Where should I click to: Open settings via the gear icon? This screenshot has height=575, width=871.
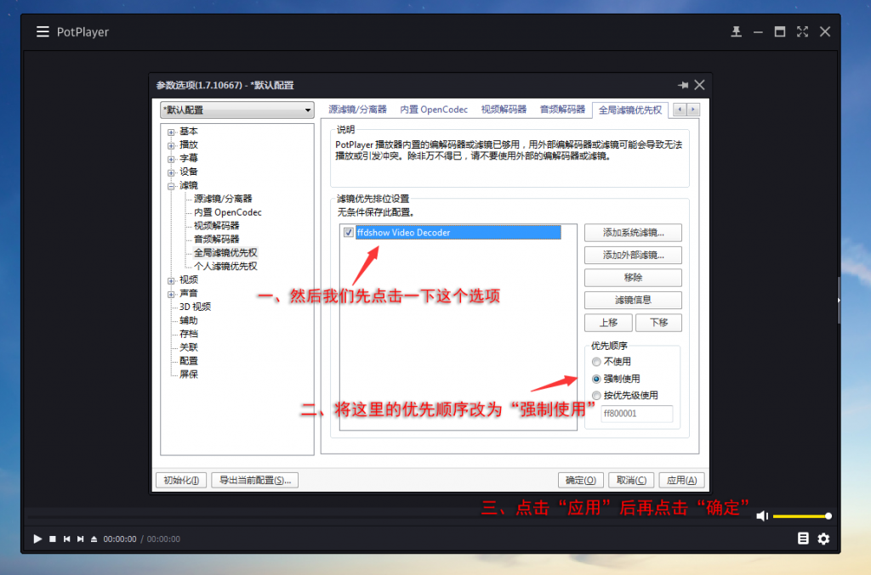[823, 538]
